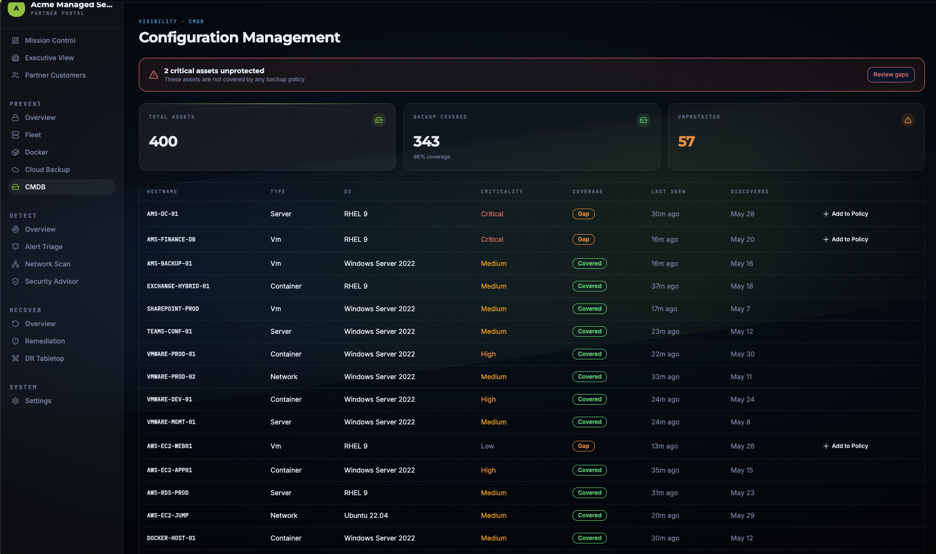
Task: Open Executive View page
Action: click(x=61, y=58)
